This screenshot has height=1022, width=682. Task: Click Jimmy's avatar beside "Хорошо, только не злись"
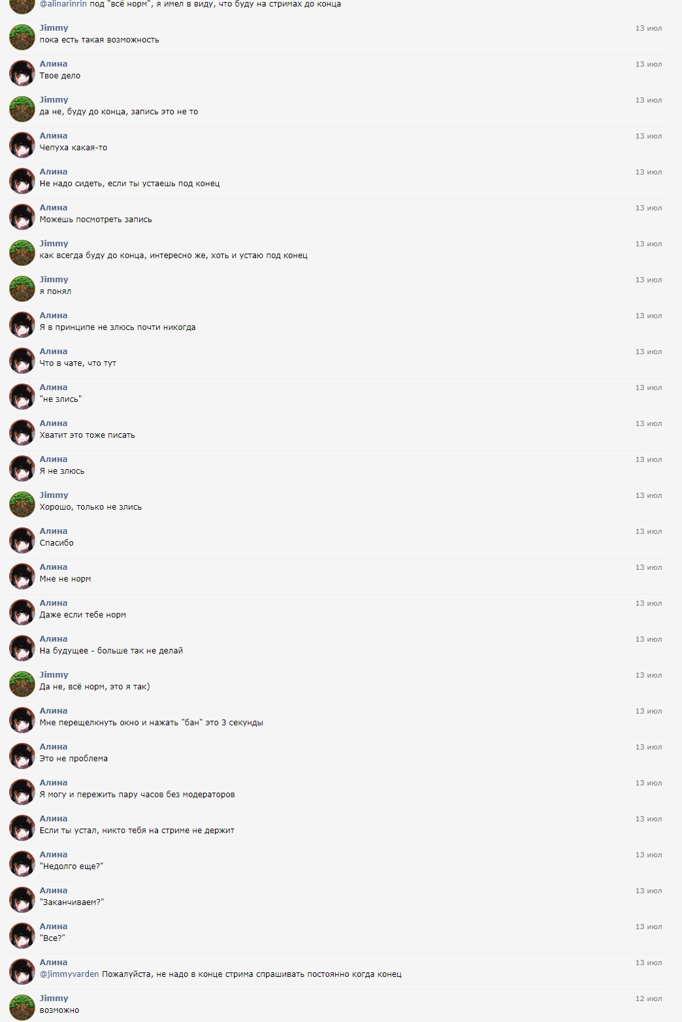[22, 504]
